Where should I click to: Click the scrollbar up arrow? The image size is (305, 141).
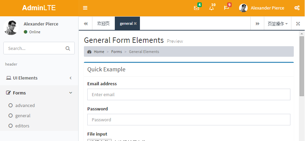coord(302,34)
